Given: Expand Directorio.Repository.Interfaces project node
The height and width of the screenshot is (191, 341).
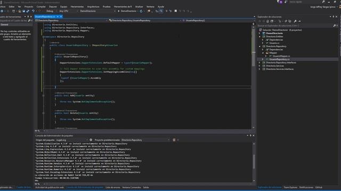Looking at the screenshot, I should click(259, 63).
